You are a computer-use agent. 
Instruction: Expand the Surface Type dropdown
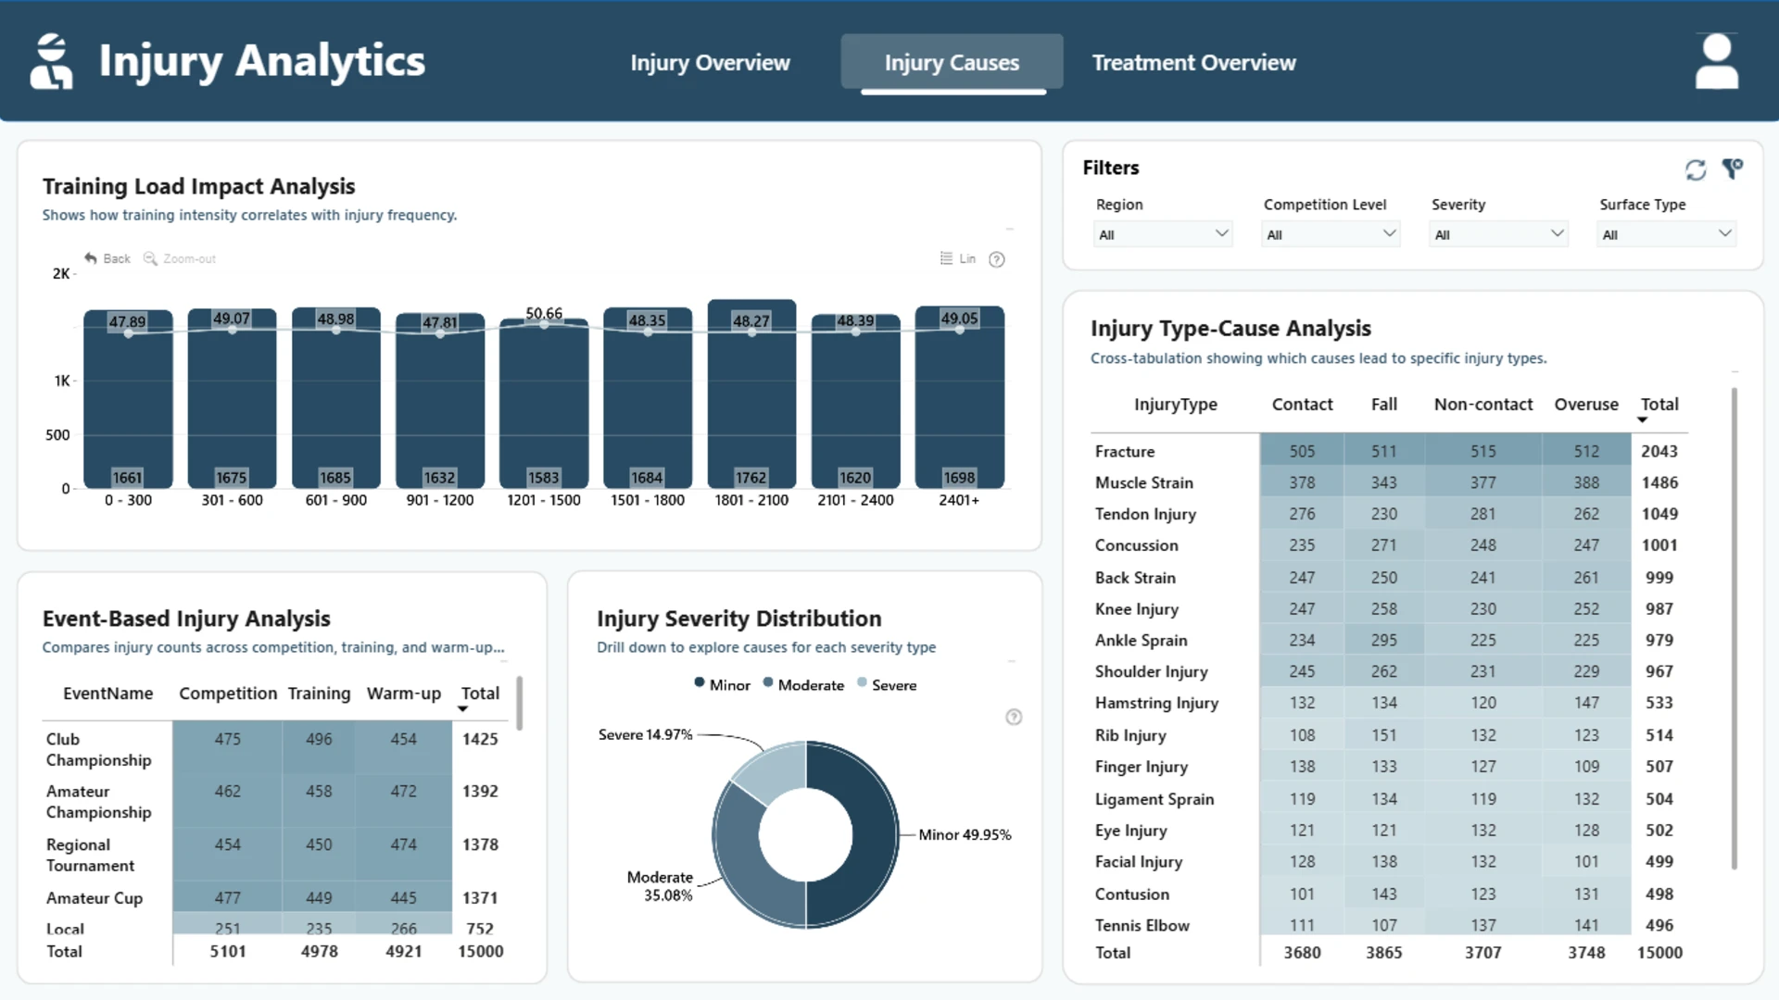pyautogui.click(x=1667, y=234)
